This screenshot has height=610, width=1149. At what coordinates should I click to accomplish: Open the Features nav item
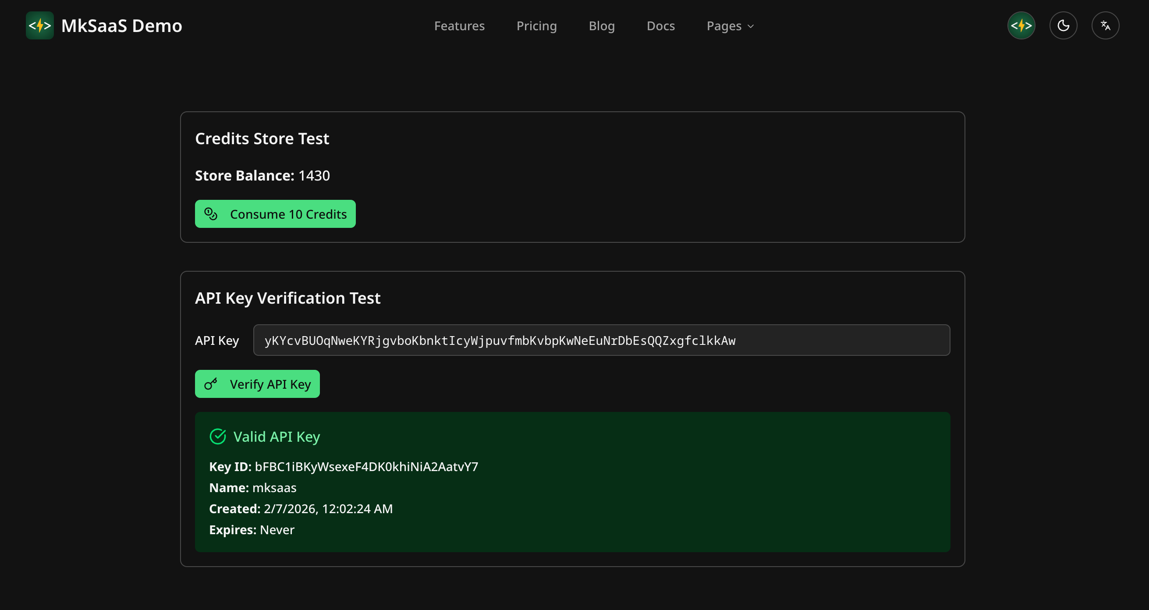[x=459, y=26]
